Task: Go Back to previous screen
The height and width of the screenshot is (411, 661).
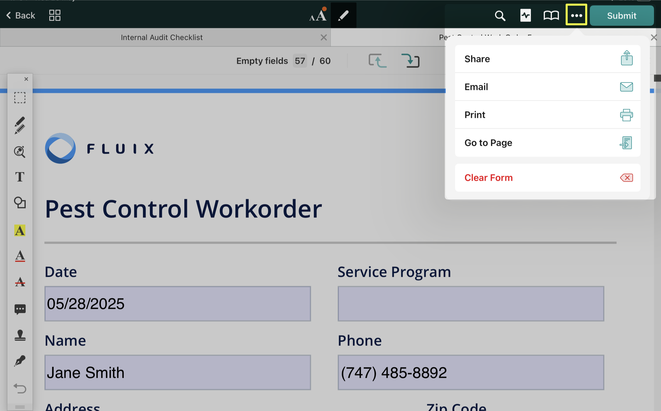Action: coord(20,15)
